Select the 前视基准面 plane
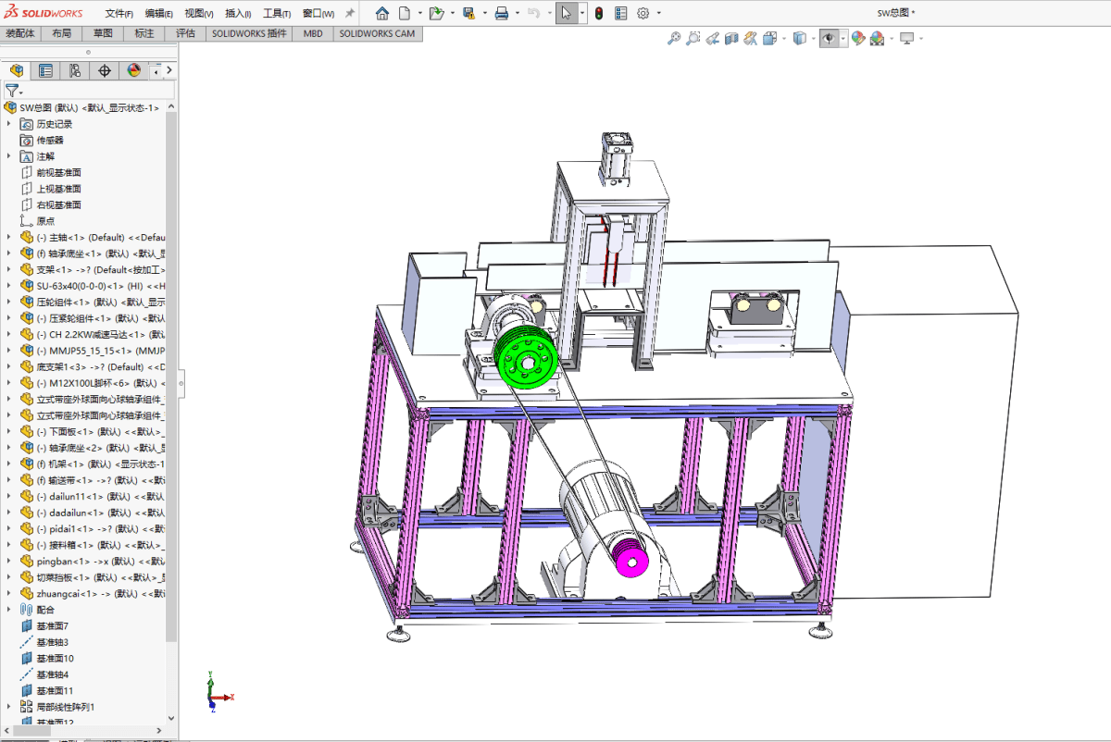The image size is (1111, 742). tap(58, 172)
